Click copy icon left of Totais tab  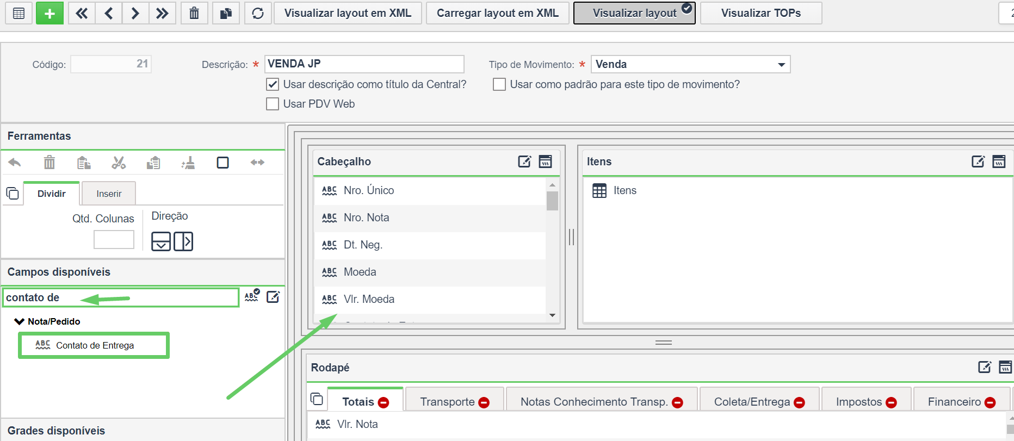[317, 399]
